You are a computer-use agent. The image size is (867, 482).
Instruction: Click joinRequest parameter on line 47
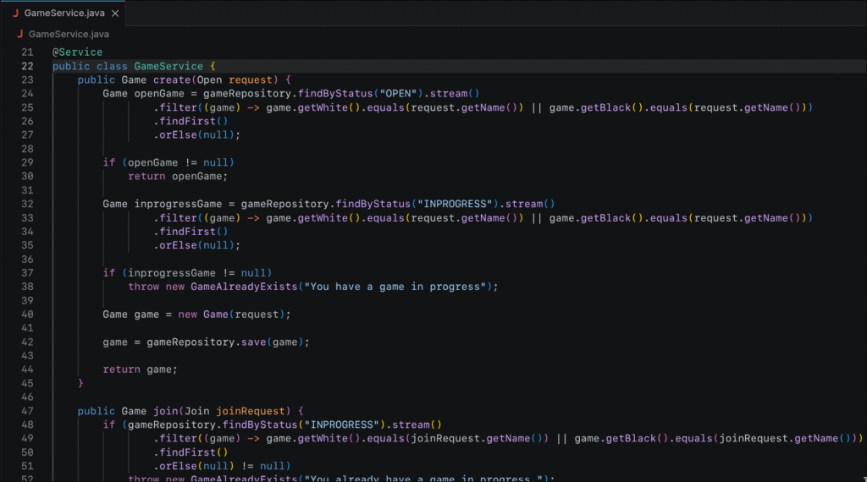[x=251, y=411]
